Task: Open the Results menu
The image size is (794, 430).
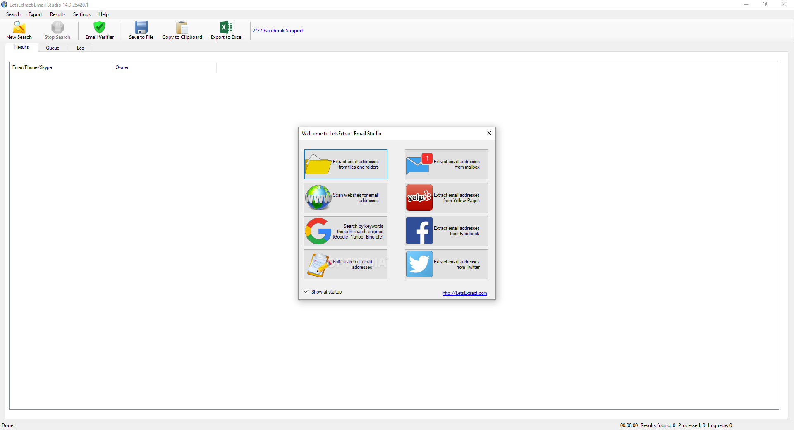Action: pos(57,14)
